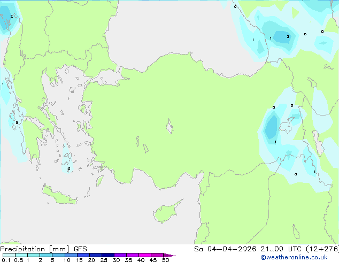Pick the 2–5 mm legend swatch

click(x=46, y=255)
